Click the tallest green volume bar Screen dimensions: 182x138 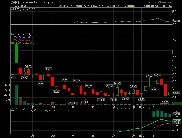tap(16, 95)
